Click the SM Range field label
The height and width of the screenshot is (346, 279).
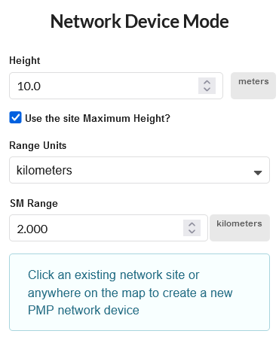[34, 203]
